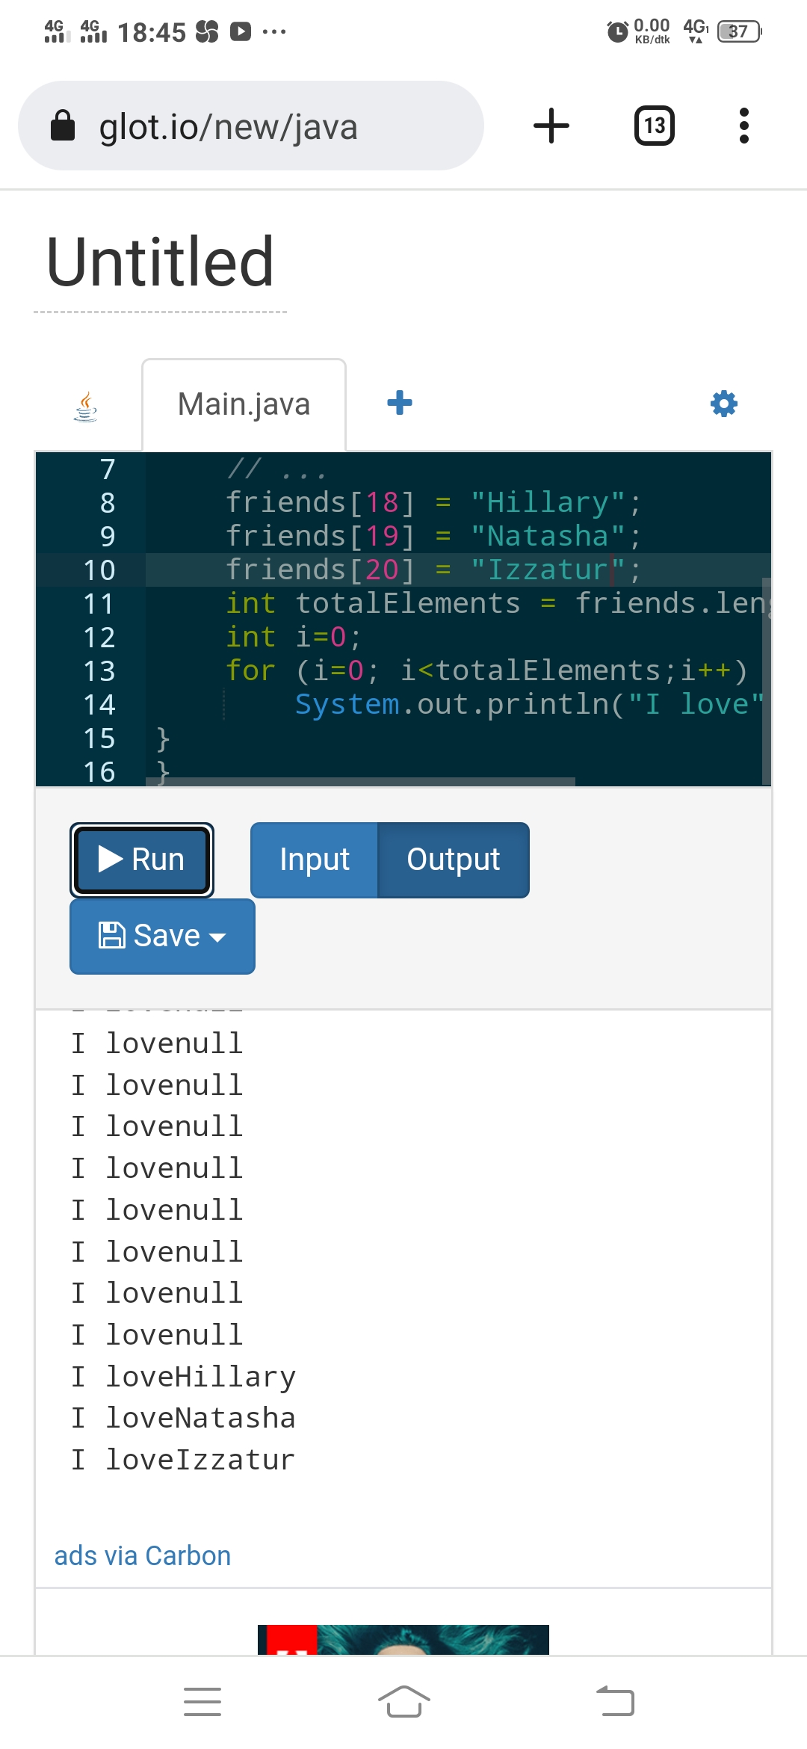Open browser three-dot overflow menu

coord(743,126)
